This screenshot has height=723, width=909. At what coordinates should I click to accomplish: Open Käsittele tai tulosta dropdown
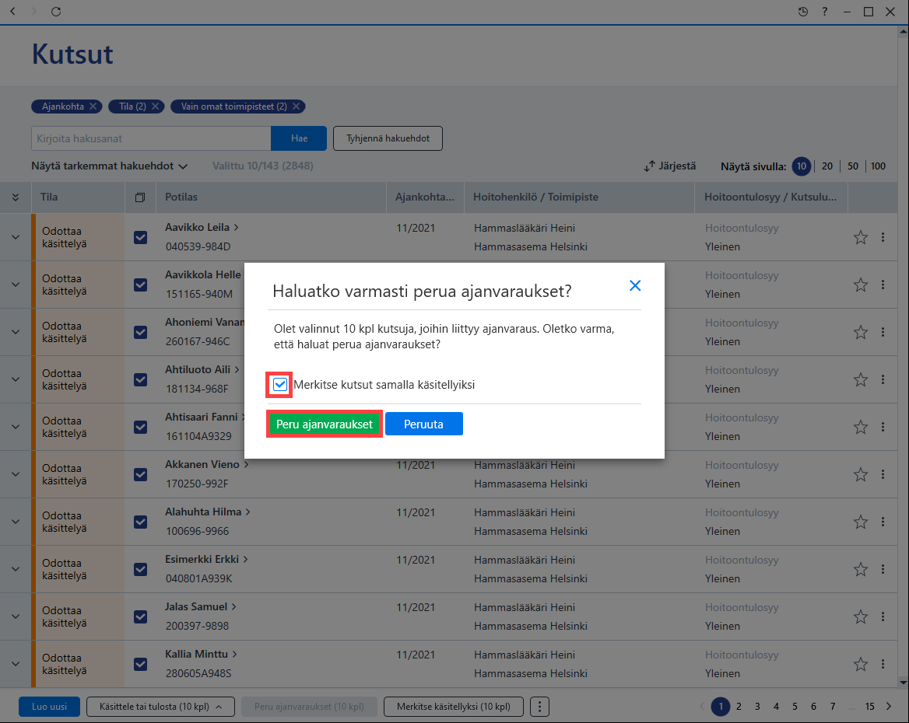pos(160,707)
